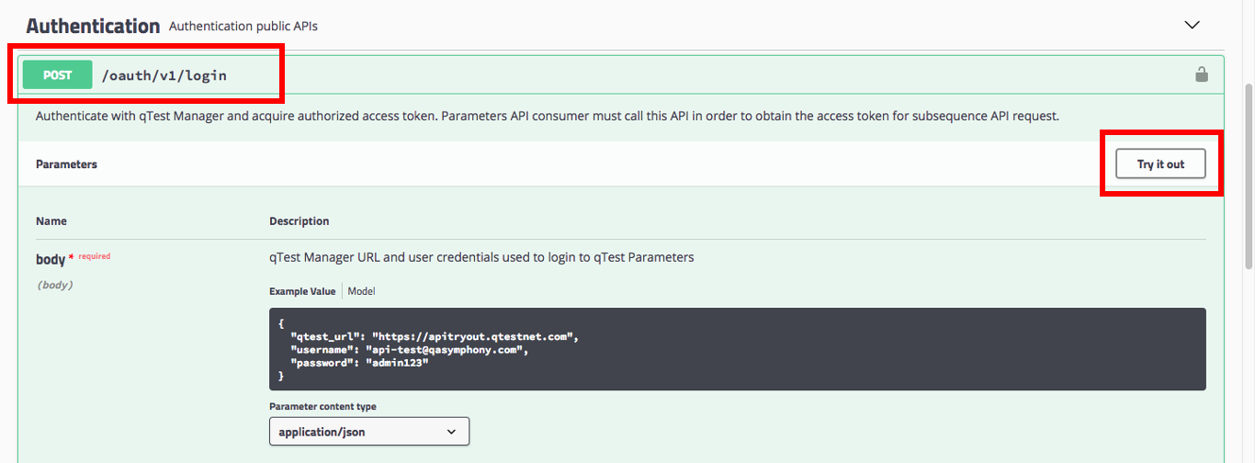Screen dimensions: 1255x463
Task: Click the body parameter name
Action: click(x=50, y=260)
